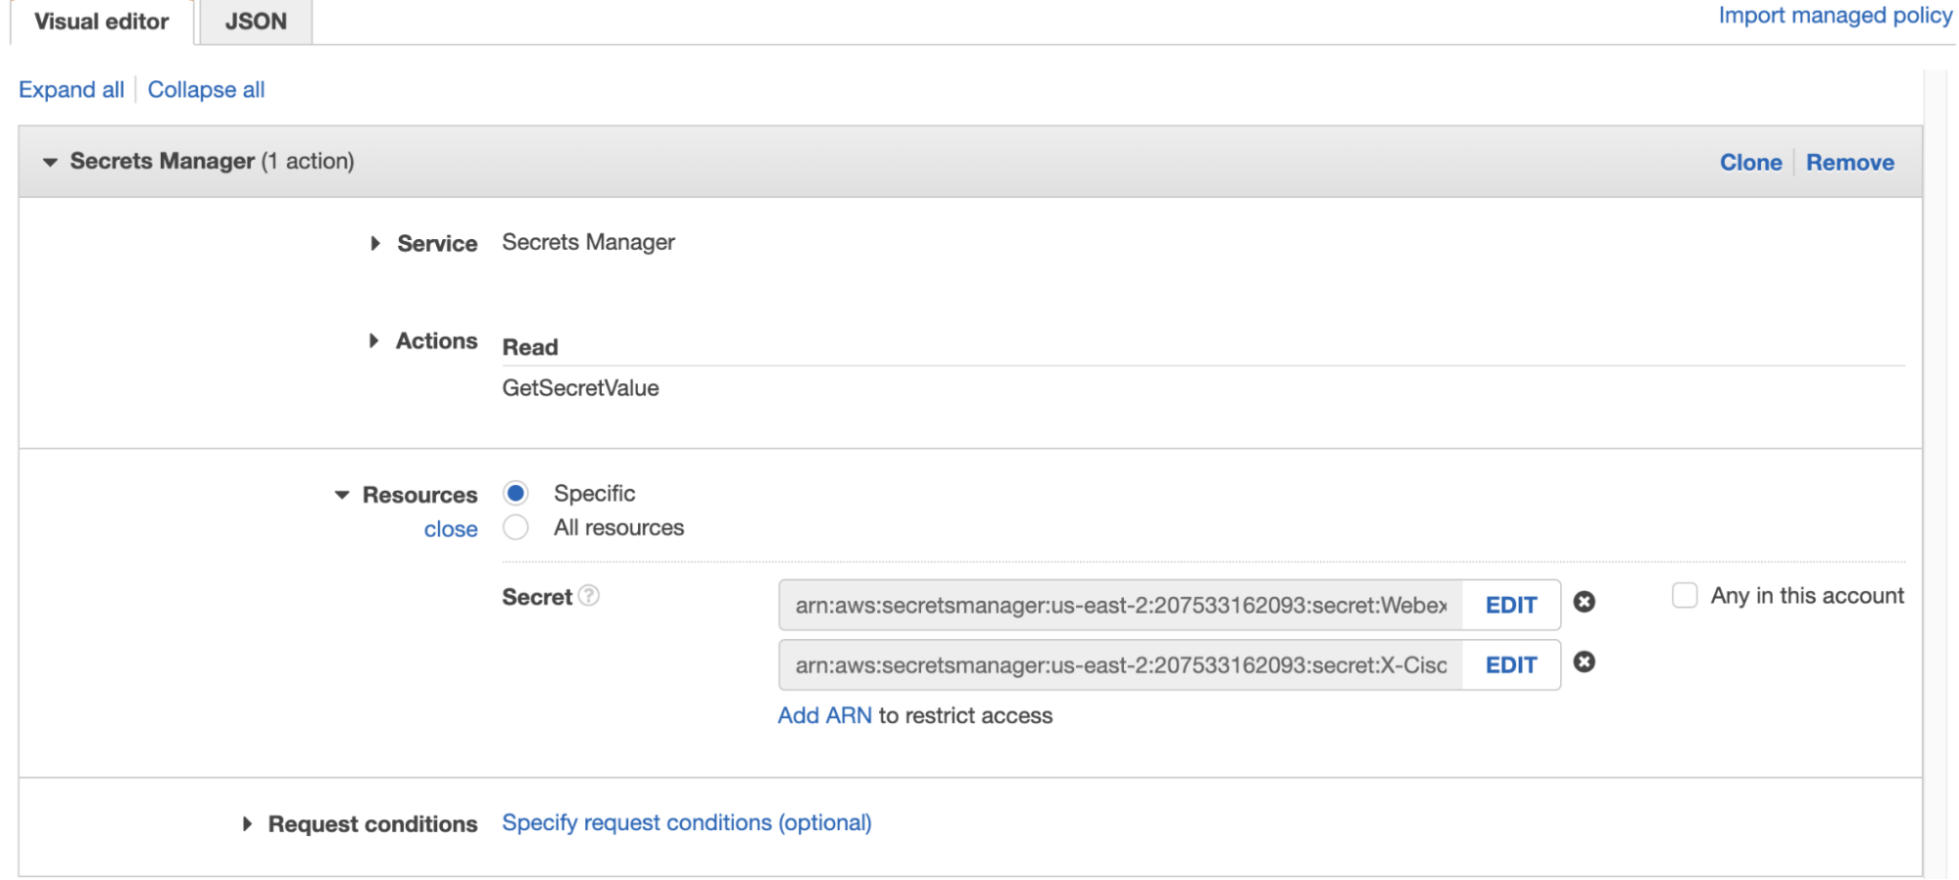Remove the Secrets Manager statement
1959x880 pixels.
point(1849,163)
